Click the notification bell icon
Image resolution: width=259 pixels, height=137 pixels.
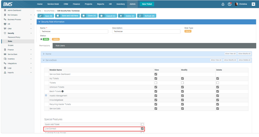click(223, 4)
